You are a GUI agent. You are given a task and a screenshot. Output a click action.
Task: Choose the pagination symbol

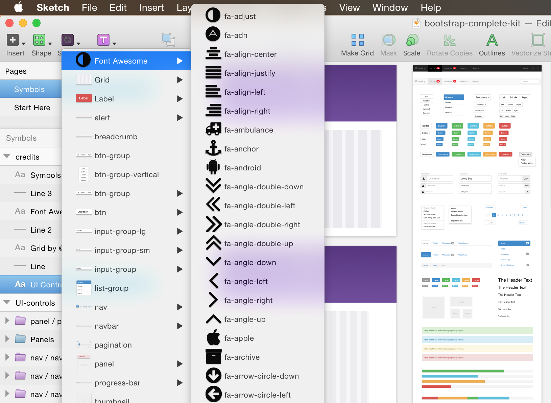126,345
